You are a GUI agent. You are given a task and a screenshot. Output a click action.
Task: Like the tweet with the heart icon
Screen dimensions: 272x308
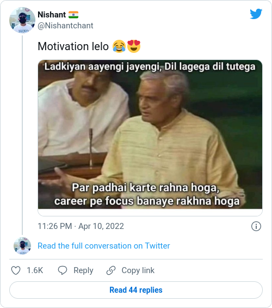pos(16,270)
